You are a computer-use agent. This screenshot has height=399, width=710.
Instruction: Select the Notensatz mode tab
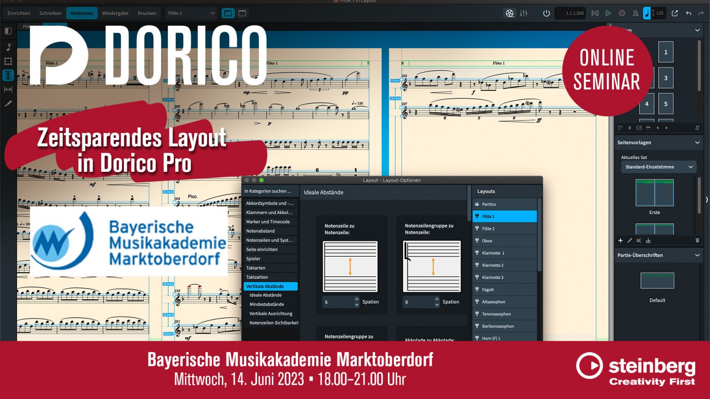[82, 13]
